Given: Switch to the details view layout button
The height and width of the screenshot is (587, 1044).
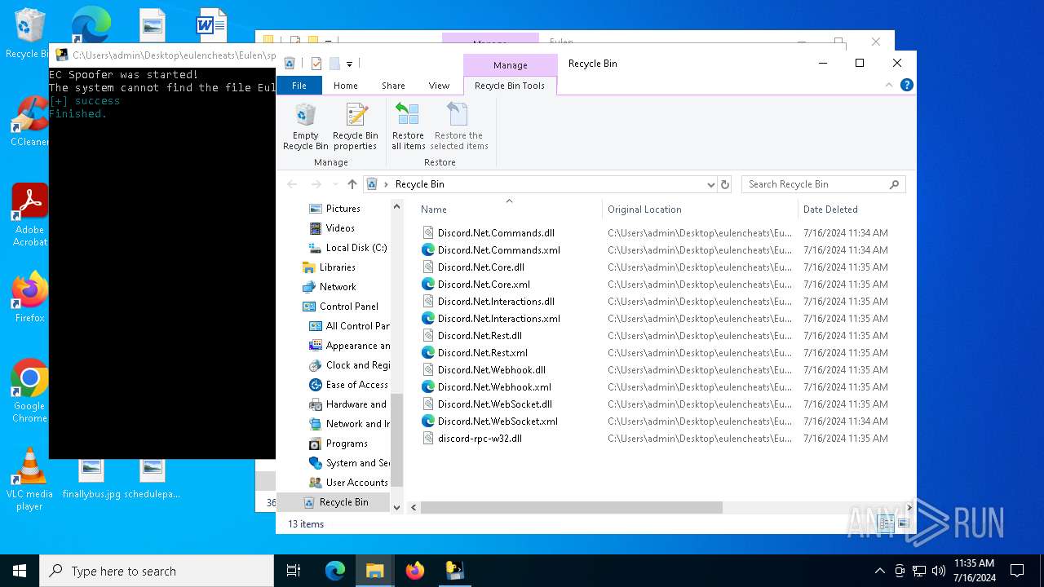Looking at the screenshot, I should [886, 523].
